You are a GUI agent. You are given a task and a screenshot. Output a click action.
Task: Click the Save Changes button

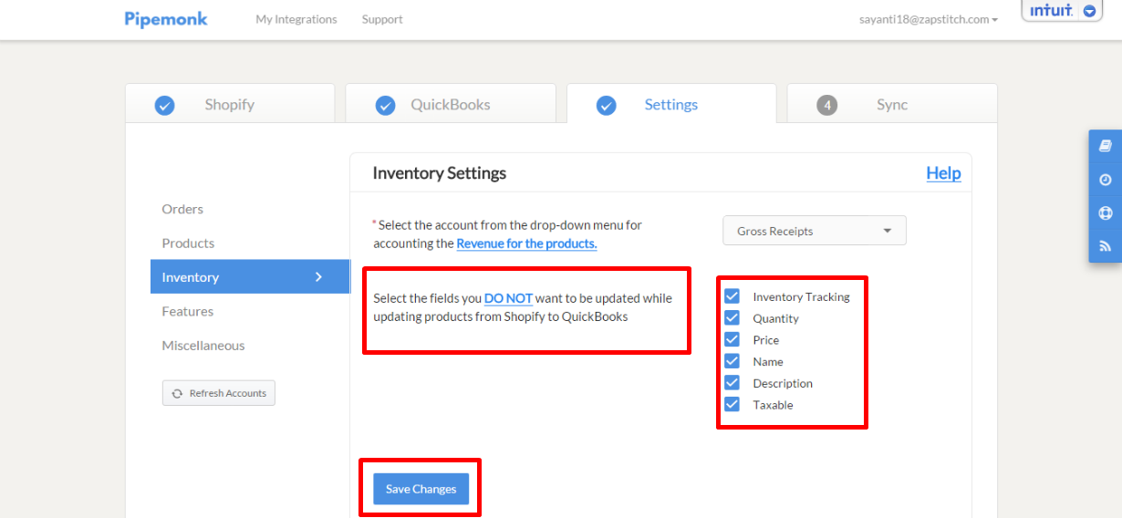pos(421,489)
